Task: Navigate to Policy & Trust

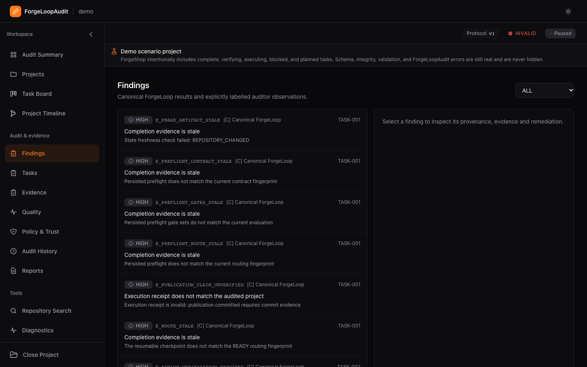Action: pyautogui.click(x=52, y=232)
